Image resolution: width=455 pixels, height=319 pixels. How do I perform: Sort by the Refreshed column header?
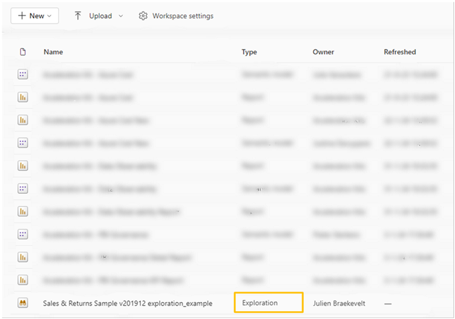[x=399, y=52]
